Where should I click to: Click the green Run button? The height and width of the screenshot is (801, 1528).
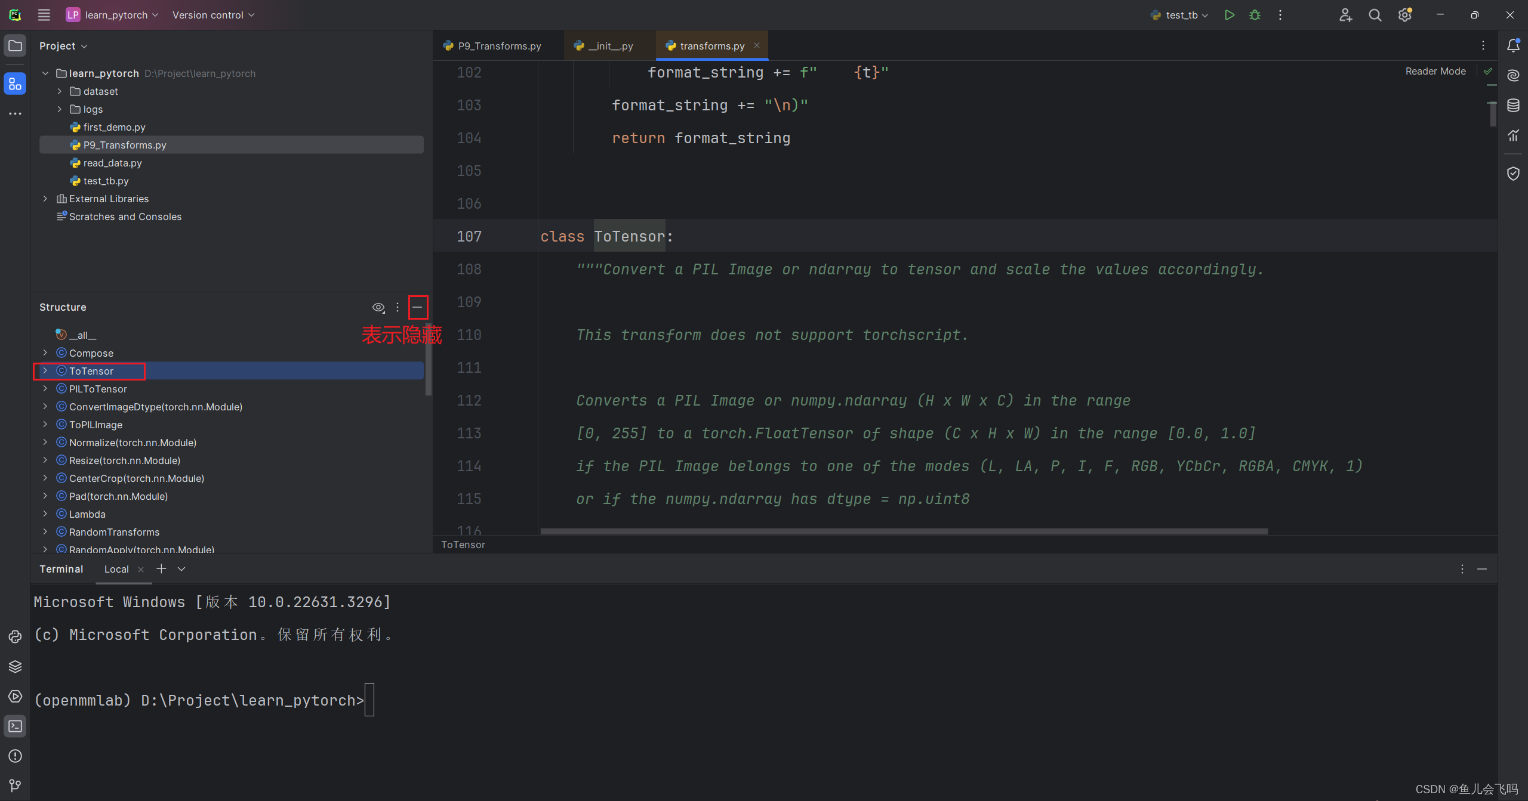[x=1229, y=15]
